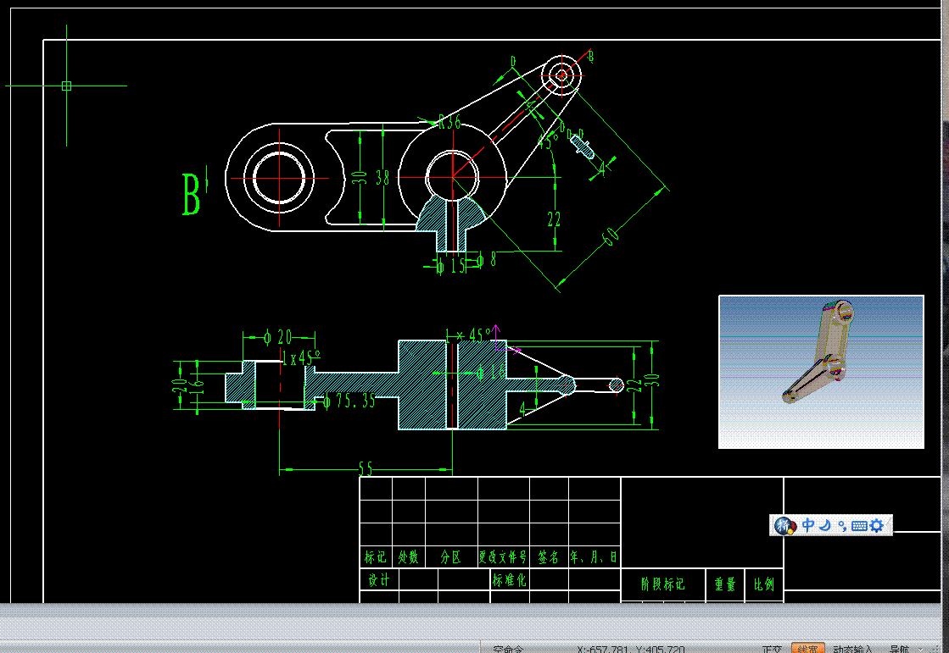Select the ф75.35 dimension text
949x653 pixels.
tap(349, 401)
